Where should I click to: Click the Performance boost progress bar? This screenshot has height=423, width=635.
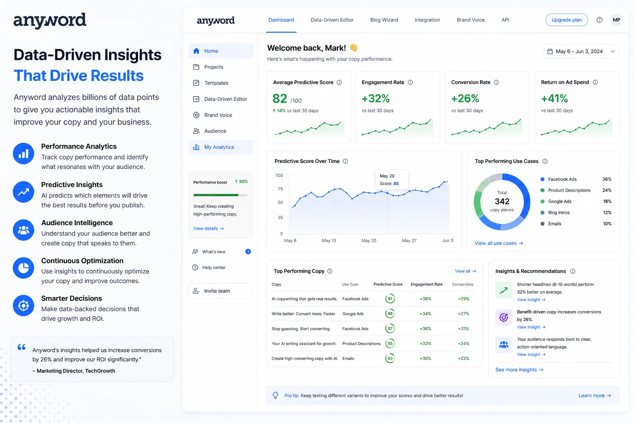click(x=220, y=195)
